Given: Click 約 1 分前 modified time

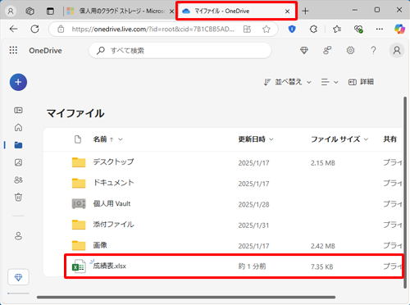Looking at the screenshot, I should tap(252, 266).
